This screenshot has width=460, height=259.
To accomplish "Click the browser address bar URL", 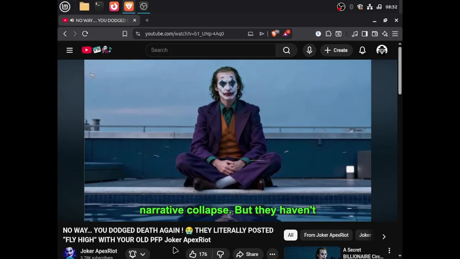I will (184, 34).
